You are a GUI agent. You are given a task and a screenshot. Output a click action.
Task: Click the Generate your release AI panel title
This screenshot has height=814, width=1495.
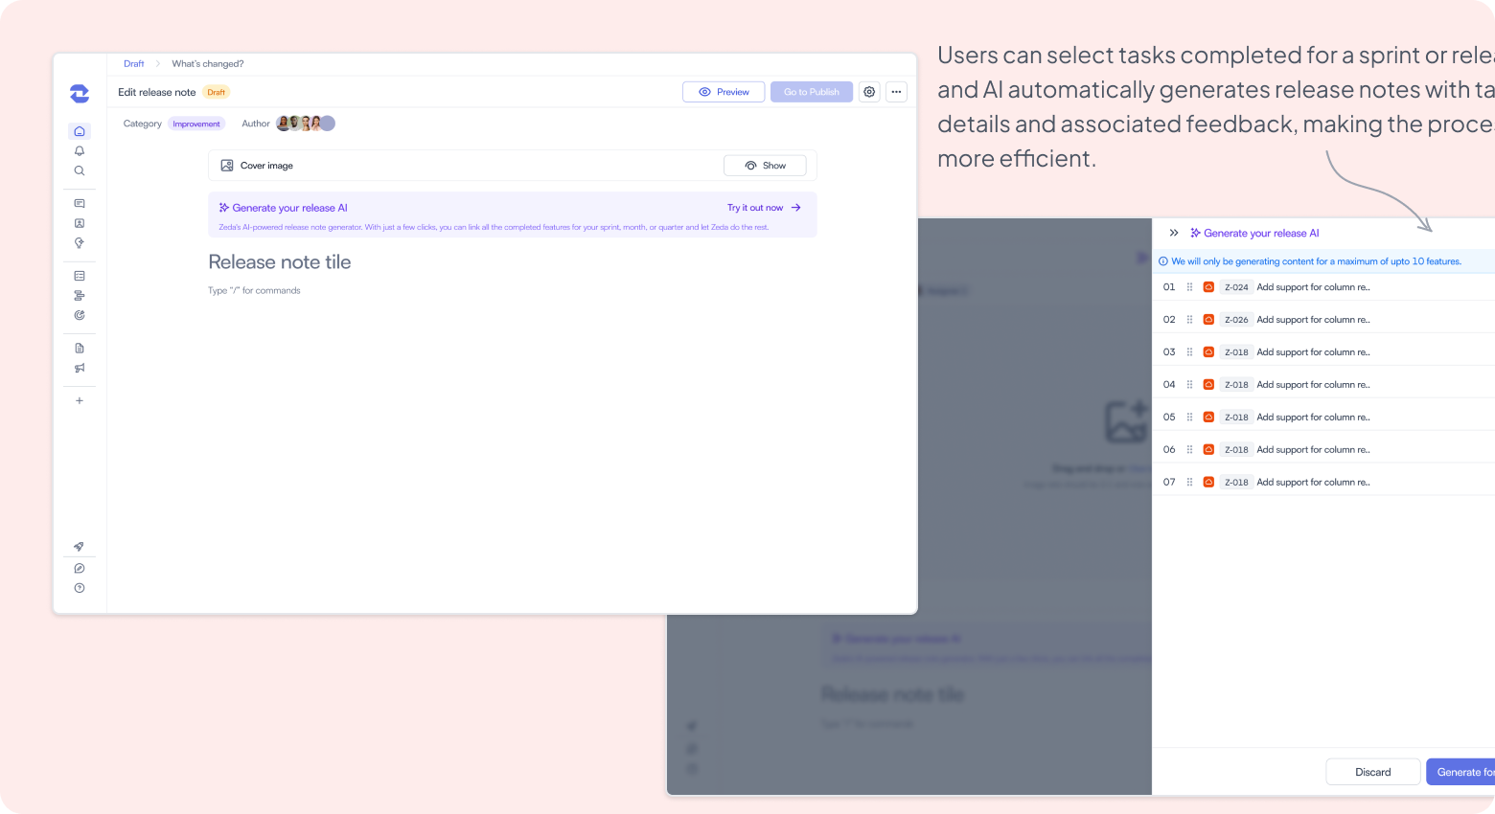click(x=1261, y=233)
